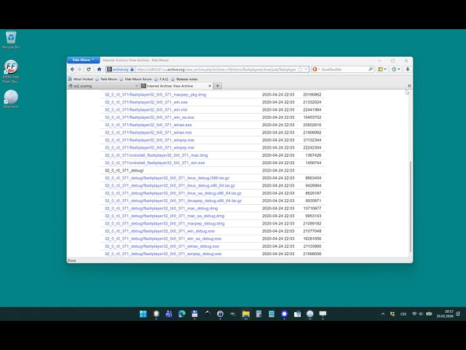Viewport: 466px width, 350px height.
Task: Open JPEXS Free Flash Decompiler desktop shortcut
Action: 11,71
